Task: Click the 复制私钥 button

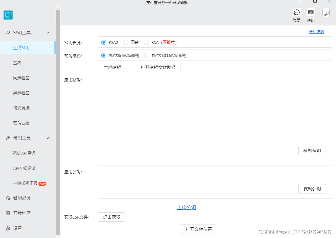Action: click(x=312, y=151)
